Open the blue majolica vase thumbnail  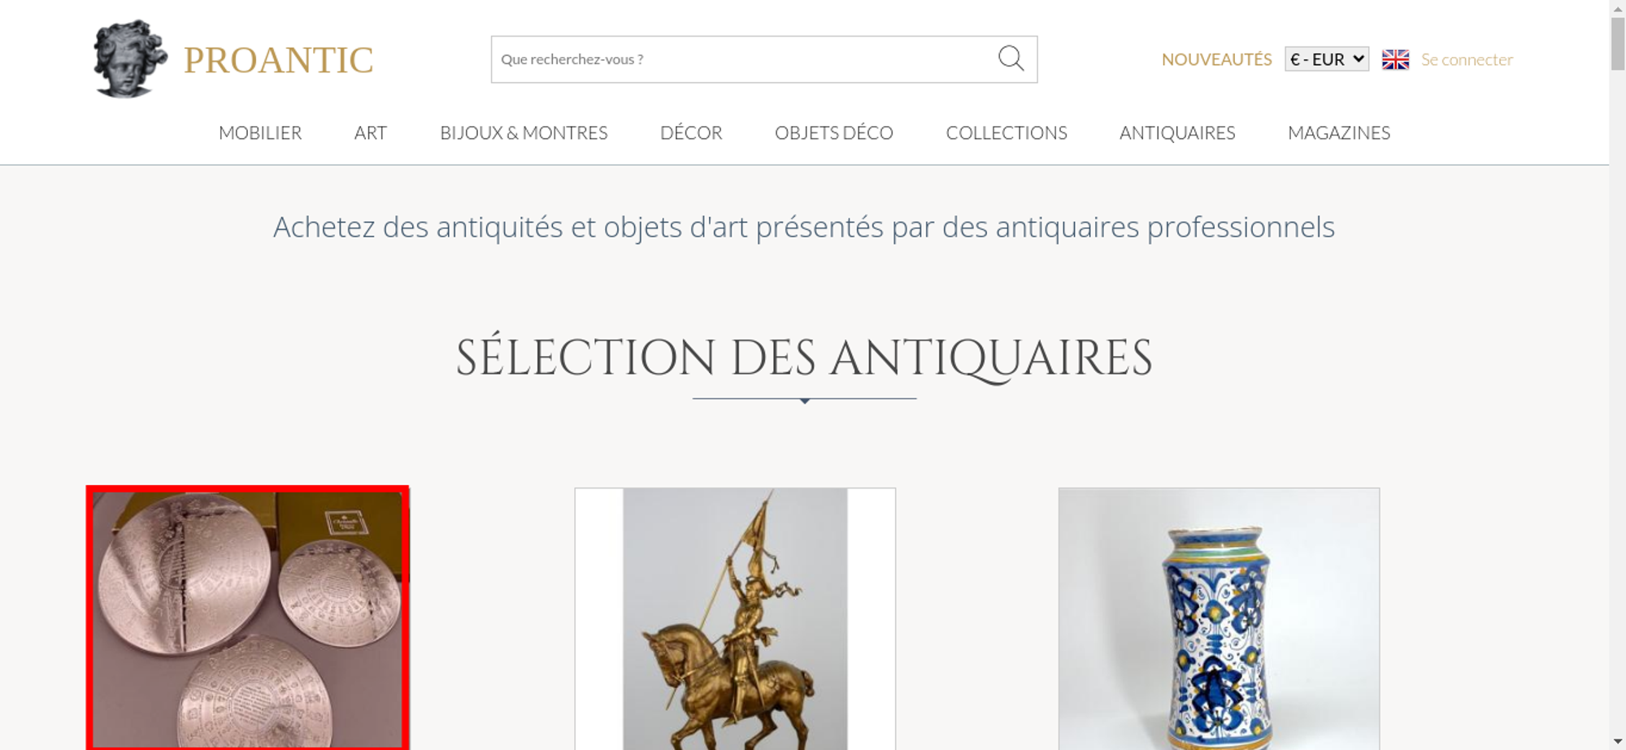pos(1219,618)
